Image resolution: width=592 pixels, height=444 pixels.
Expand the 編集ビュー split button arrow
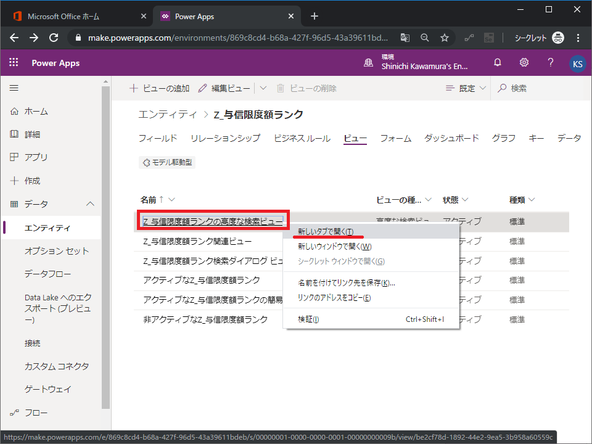coord(263,88)
